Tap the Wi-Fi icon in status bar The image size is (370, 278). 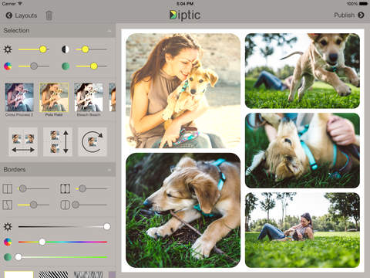20,4
